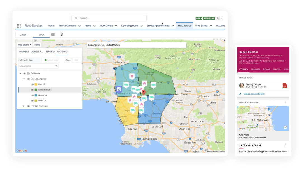Open options menu for 11:00 AM appointment

[286, 145]
